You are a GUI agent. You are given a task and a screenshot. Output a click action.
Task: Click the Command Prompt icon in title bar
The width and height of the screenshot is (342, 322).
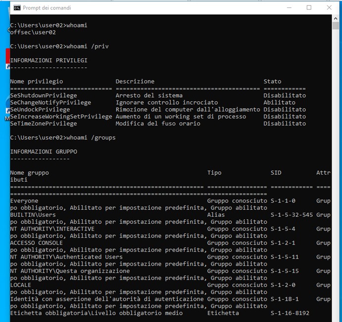click(16, 8)
